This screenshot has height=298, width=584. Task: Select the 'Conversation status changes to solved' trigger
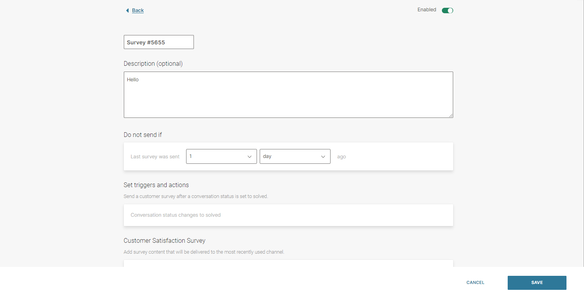176,215
